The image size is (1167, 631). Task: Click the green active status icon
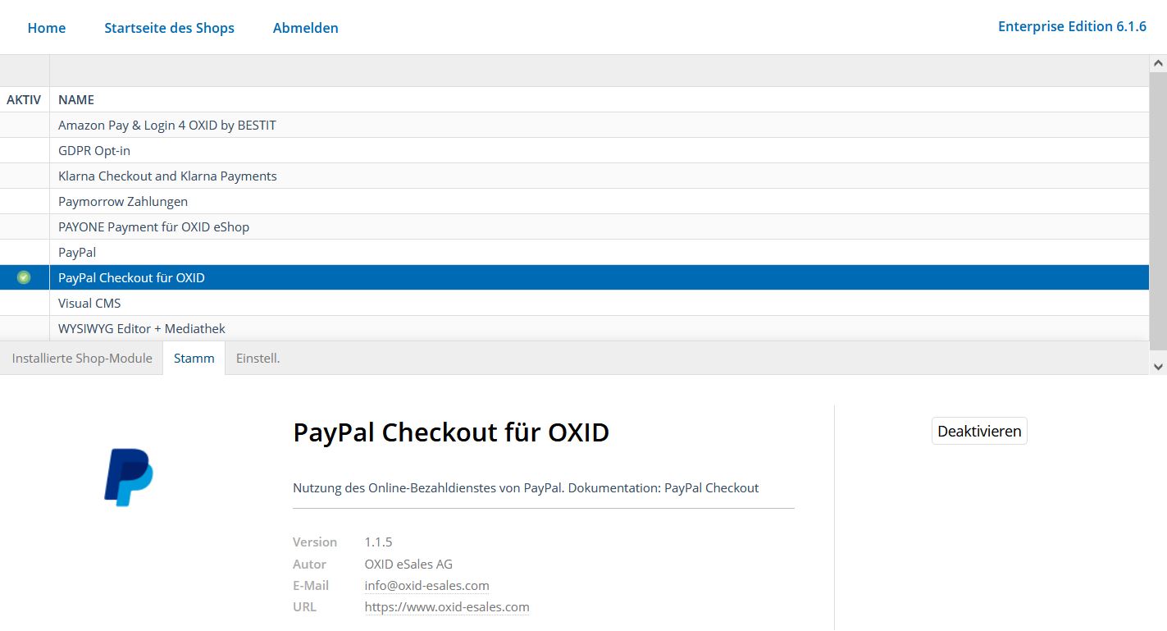24,277
